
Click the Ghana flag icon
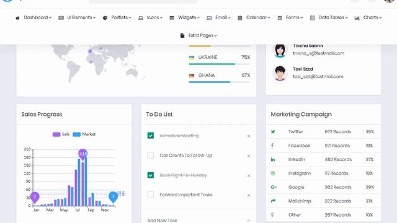[192, 76]
